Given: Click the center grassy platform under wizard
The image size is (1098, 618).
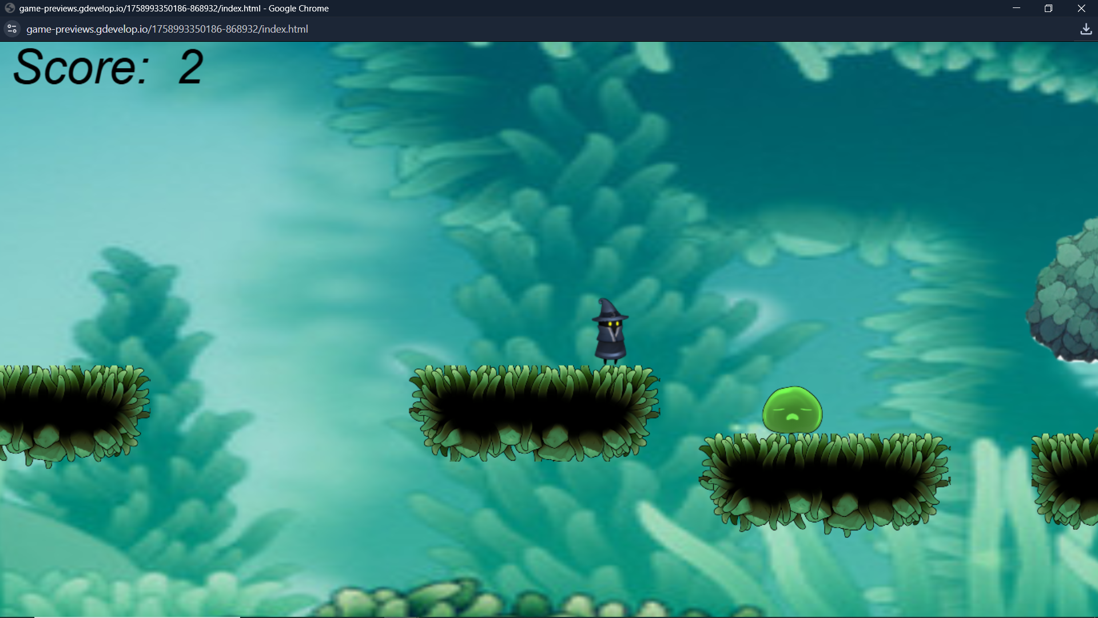Looking at the screenshot, I should 535,412.
